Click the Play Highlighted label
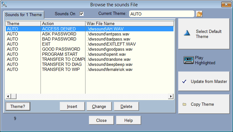 click(205, 60)
